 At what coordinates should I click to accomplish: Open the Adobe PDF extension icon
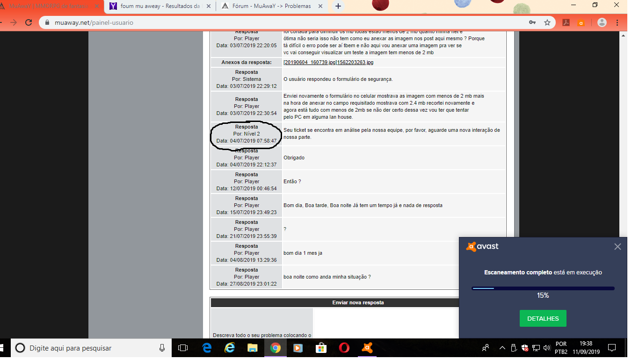click(566, 22)
